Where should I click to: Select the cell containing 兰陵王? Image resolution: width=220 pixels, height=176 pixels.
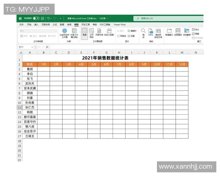coord(30,136)
